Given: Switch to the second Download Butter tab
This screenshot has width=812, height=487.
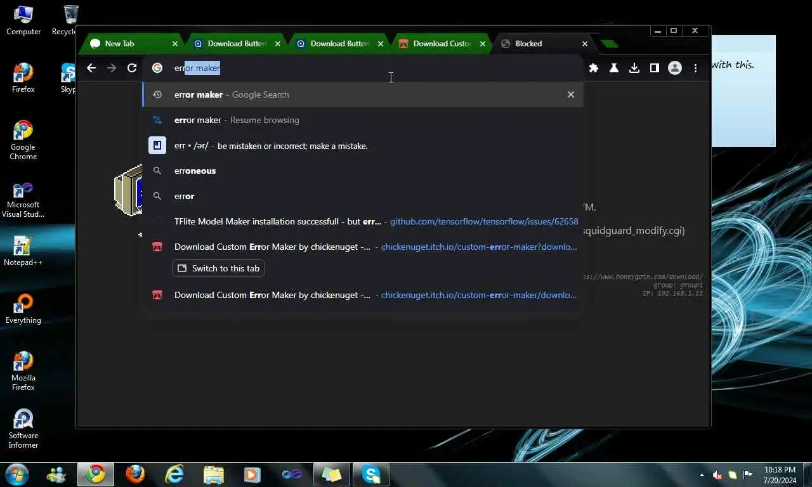Looking at the screenshot, I should click(339, 44).
